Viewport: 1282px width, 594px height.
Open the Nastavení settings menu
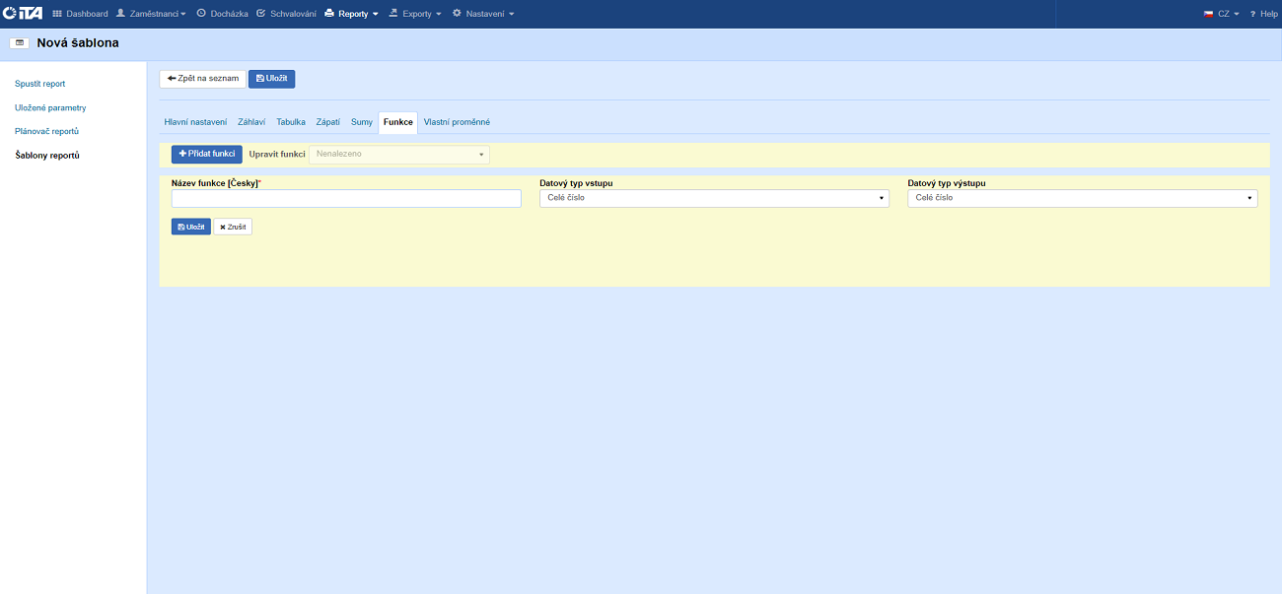483,14
